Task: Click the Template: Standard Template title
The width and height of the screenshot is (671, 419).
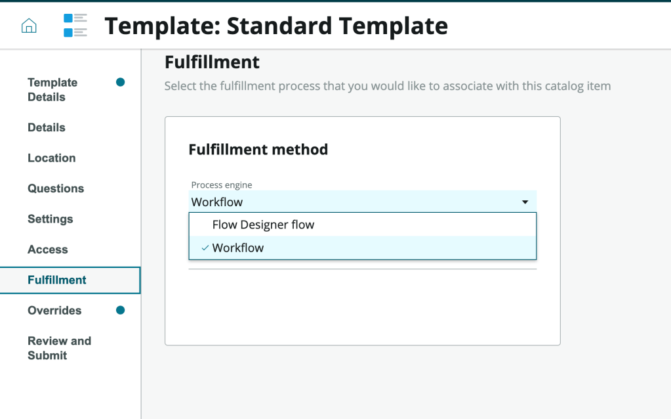Action: click(x=276, y=26)
